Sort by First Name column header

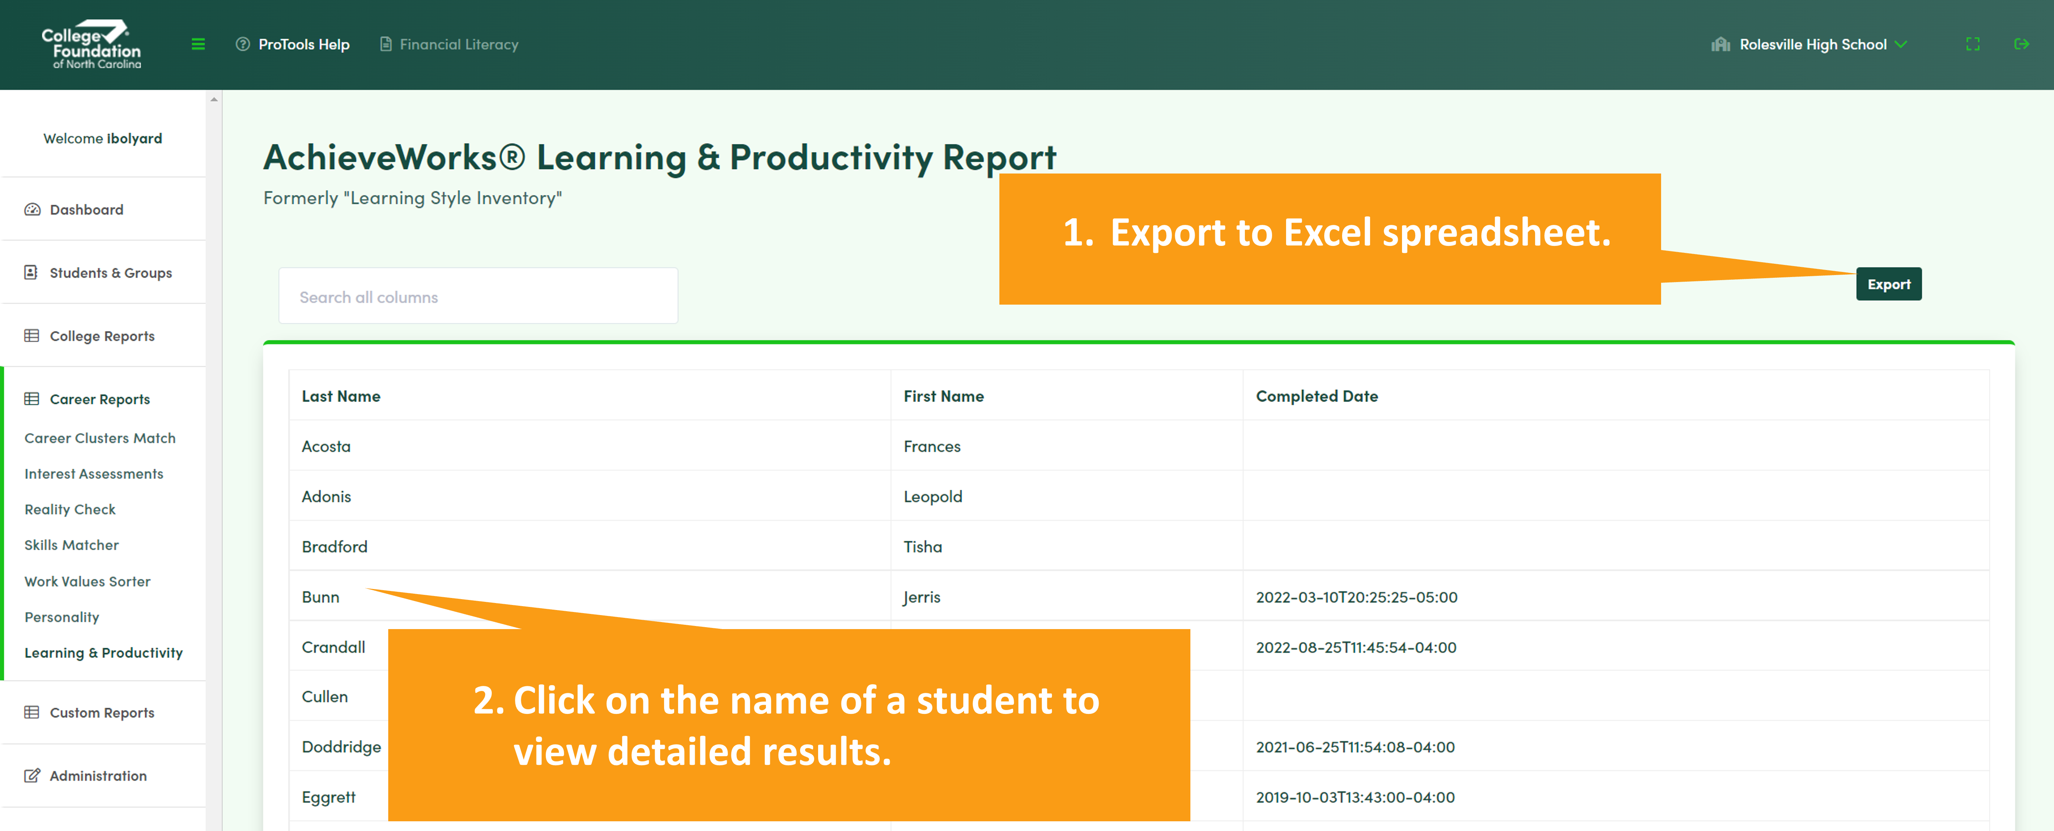tap(943, 396)
